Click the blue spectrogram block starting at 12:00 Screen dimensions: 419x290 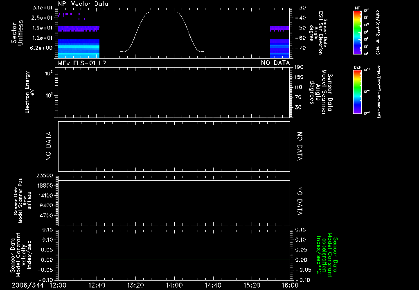79,49
